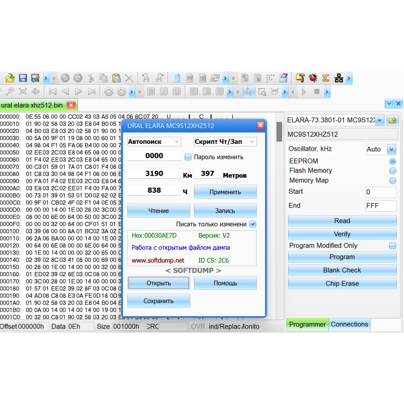
Task: Click the 'Открыть' button
Action: (x=158, y=283)
